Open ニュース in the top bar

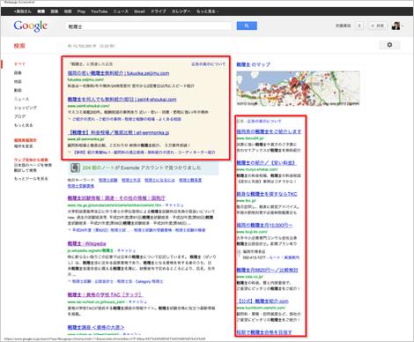(121, 11)
